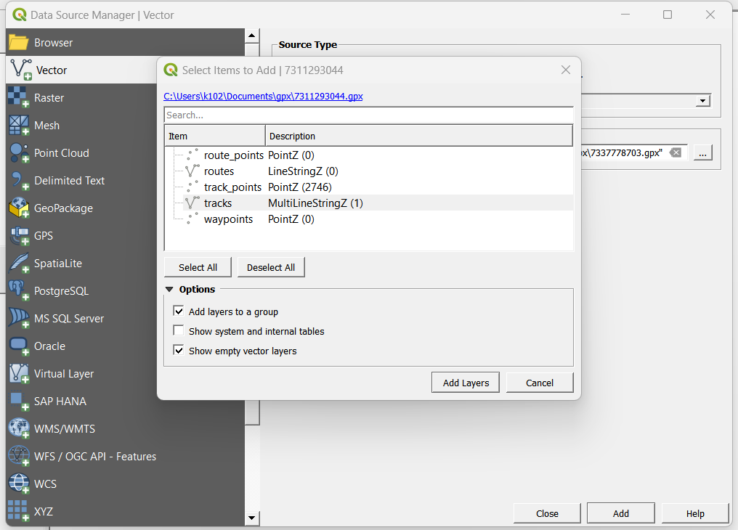Select the PointZ (2746) description cell
Screen dimensions: 738x530
(300, 187)
